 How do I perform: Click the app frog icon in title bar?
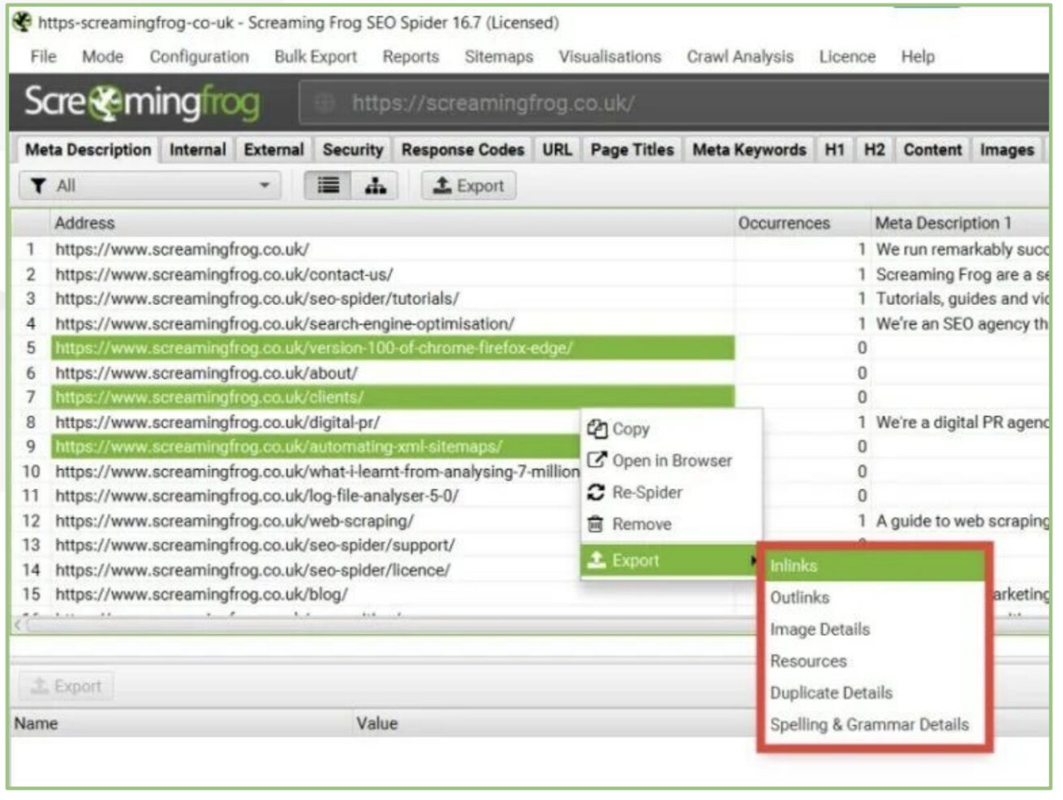pyautogui.click(x=22, y=22)
